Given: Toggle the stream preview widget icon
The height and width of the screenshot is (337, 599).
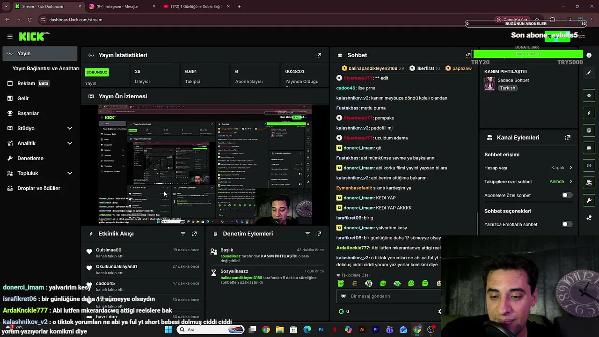Looking at the screenshot, I should 589,95.
